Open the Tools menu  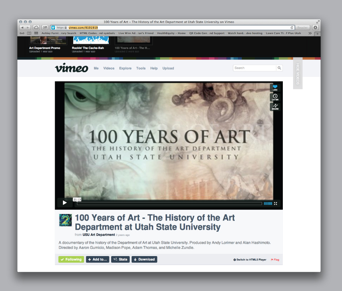141,68
